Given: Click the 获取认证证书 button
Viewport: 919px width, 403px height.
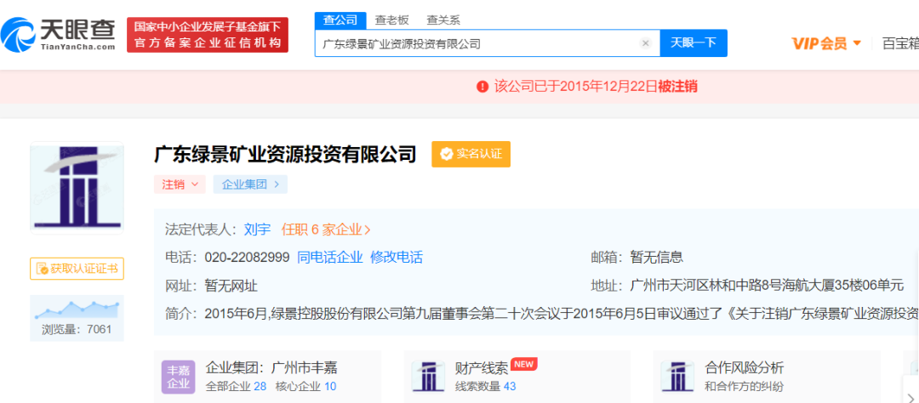Looking at the screenshot, I should 77,269.
